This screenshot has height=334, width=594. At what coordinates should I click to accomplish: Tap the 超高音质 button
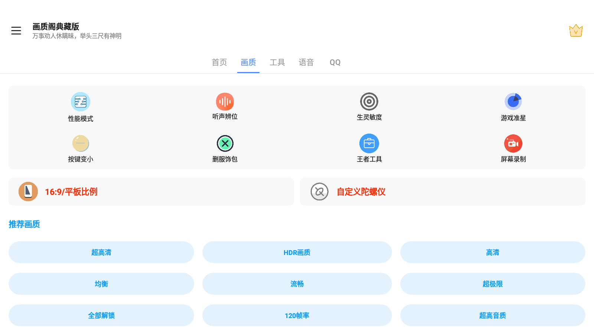coord(493,315)
